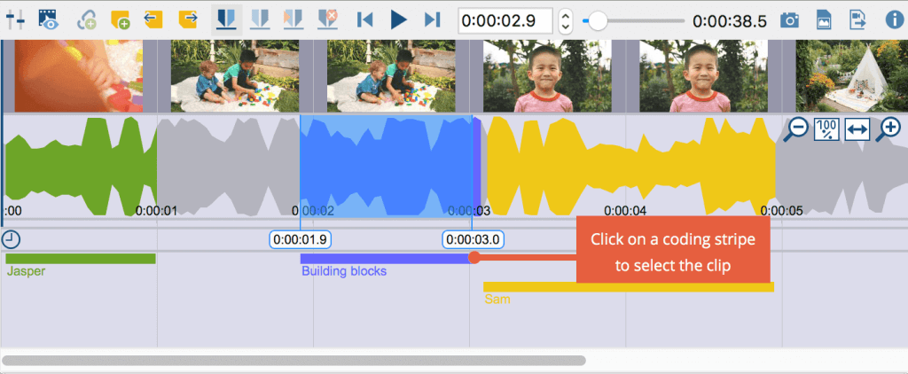This screenshot has height=374, width=908.
Task: Open info with the blue i icon
Action: pyautogui.click(x=894, y=20)
